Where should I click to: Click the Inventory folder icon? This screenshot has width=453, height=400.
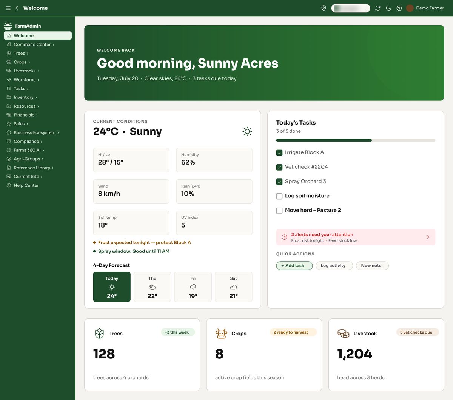pyautogui.click(x=9, y=97)
